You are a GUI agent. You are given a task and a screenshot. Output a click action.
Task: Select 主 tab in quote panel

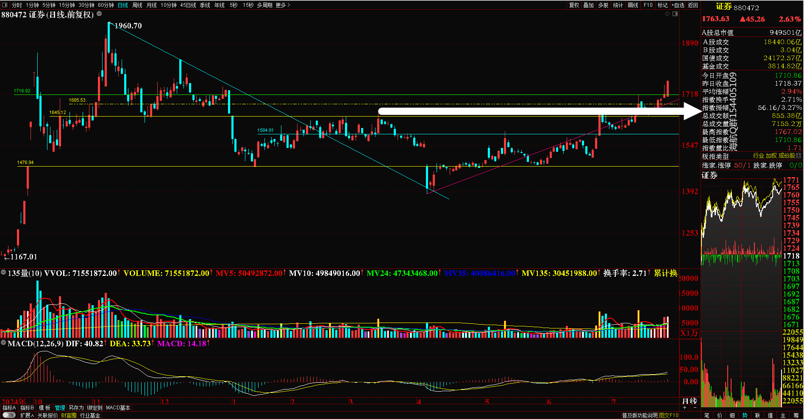pos(783,415)
